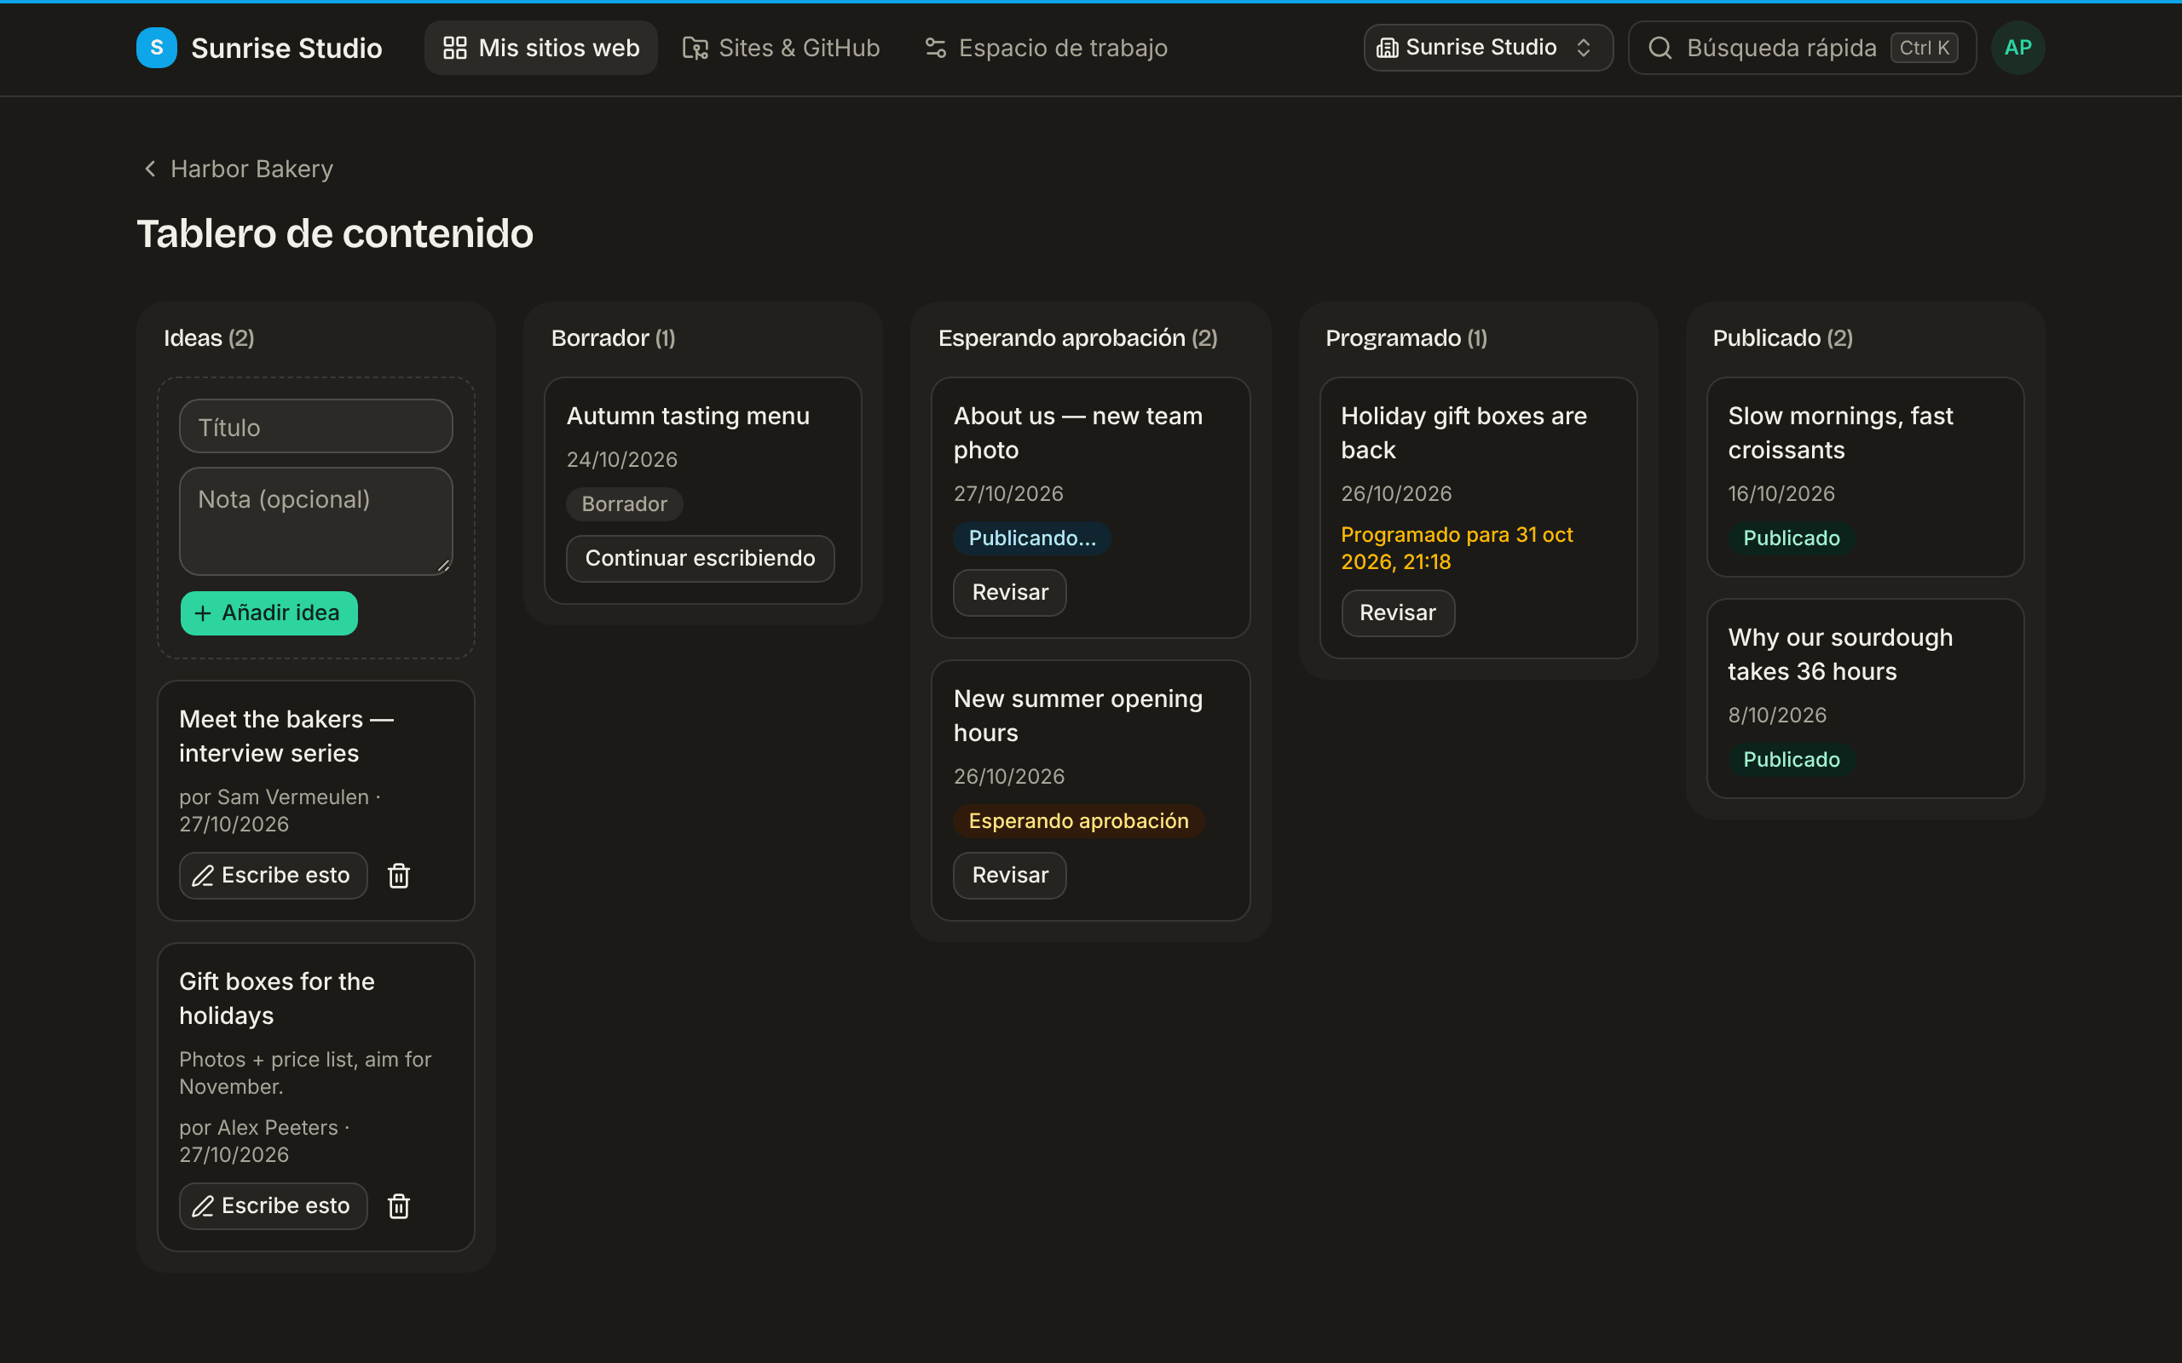Click the New summer opening hours title
The width and height of the screenshot is (2182, 1363).
1077,716
